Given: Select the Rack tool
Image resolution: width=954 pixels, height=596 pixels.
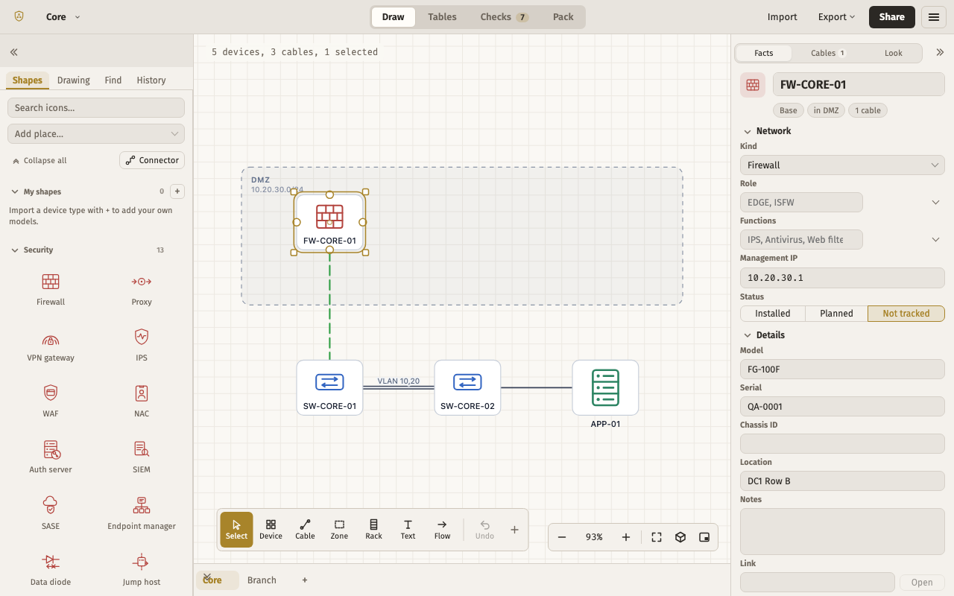Looking at the screenshot, I should 373,530.
